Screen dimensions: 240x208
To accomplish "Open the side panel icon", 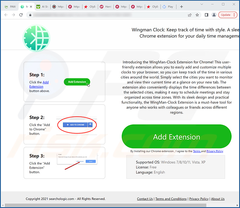I will (x=206, y=15).
